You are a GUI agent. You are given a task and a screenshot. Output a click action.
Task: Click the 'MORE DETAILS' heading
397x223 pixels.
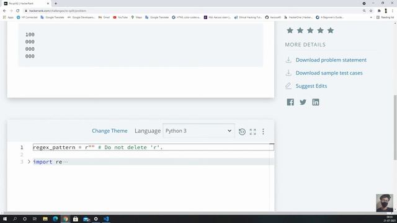coord(305,45)
